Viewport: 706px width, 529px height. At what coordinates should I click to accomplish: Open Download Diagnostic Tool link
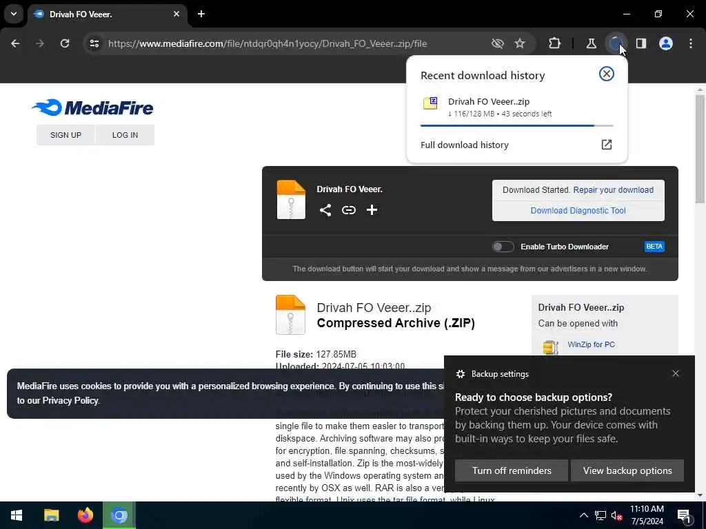coord(578,211)
